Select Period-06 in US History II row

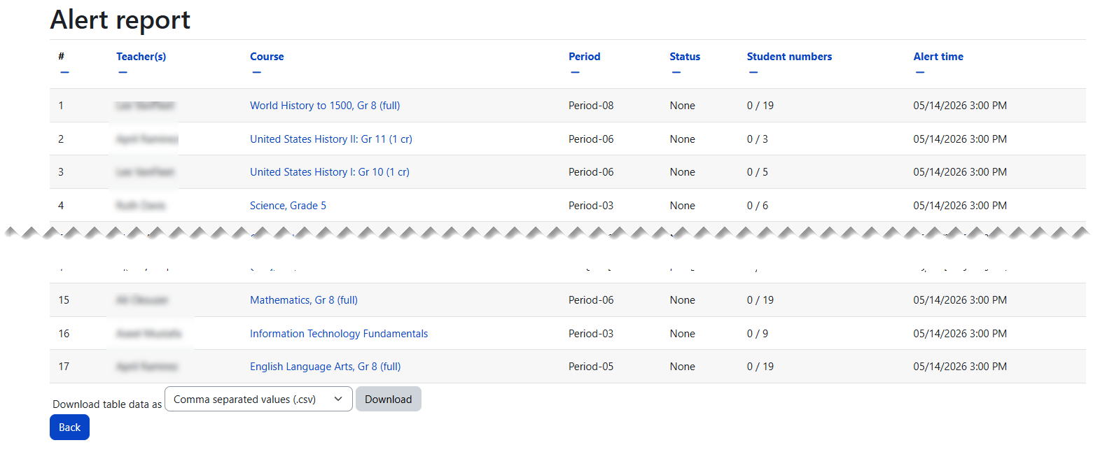pos(591,139)
